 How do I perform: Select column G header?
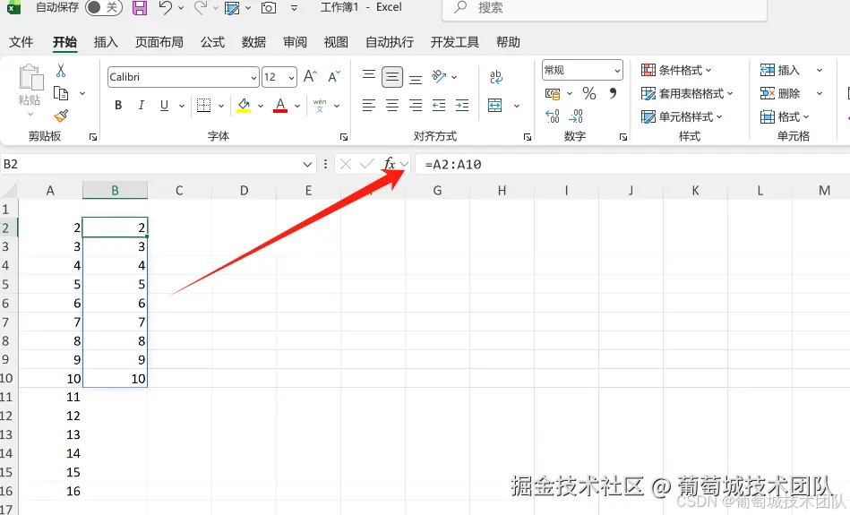click(437, 190)
